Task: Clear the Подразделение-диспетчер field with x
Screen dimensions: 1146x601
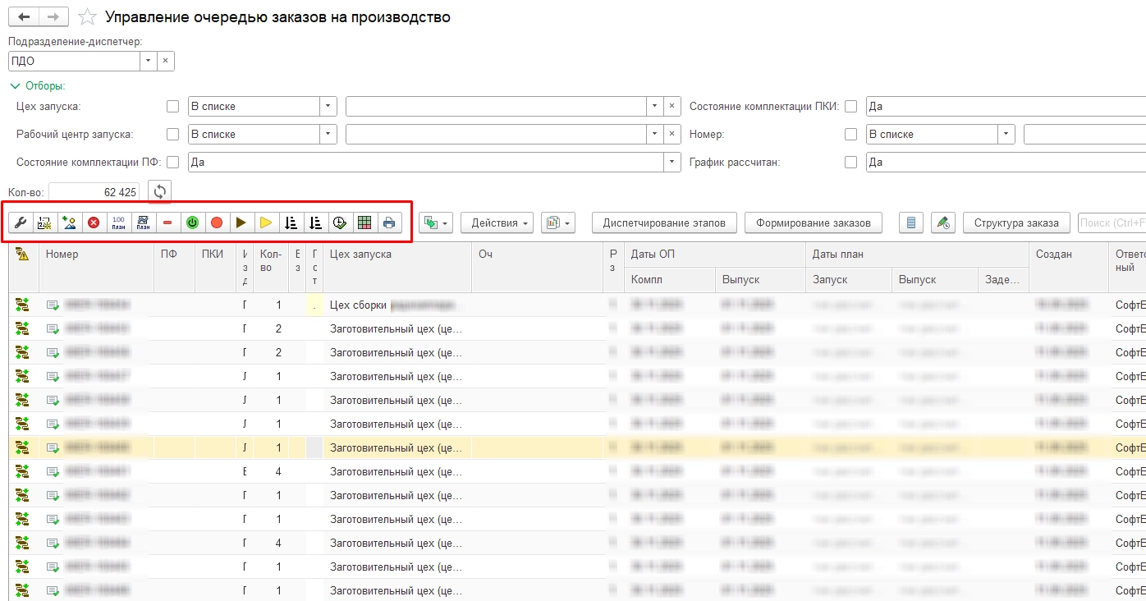Action: [165, 61]
